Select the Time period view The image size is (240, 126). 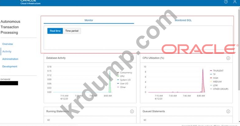tap(72, 31)
